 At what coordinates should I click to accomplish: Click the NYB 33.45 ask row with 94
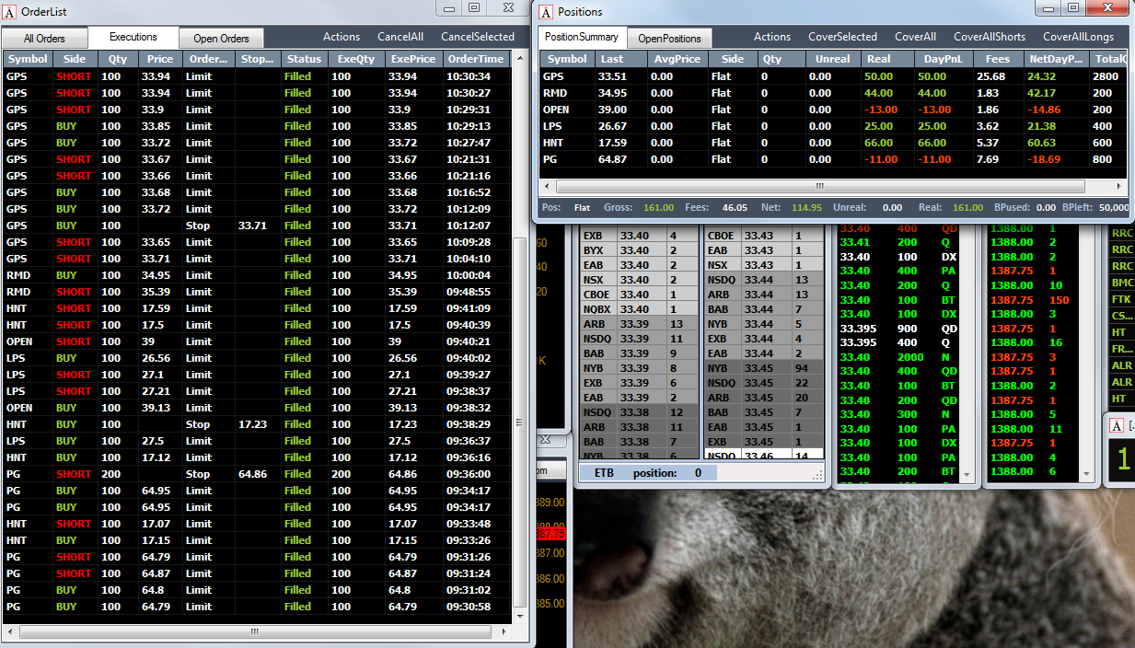765,368
